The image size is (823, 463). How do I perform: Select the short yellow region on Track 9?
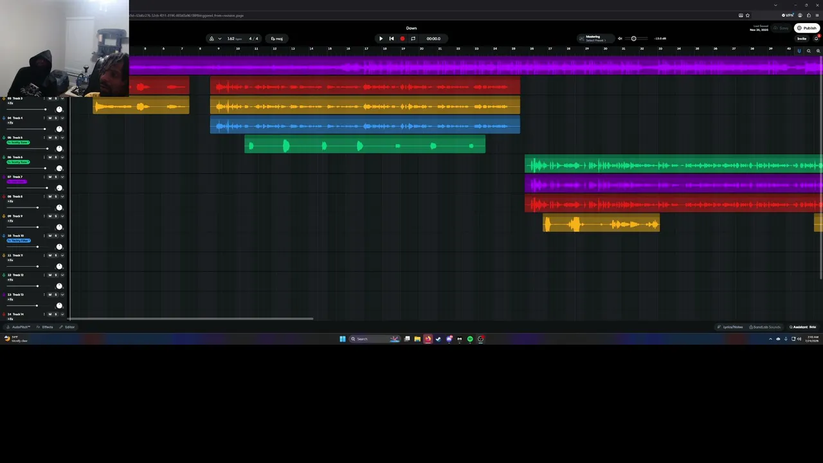click(x=601, y=223)
